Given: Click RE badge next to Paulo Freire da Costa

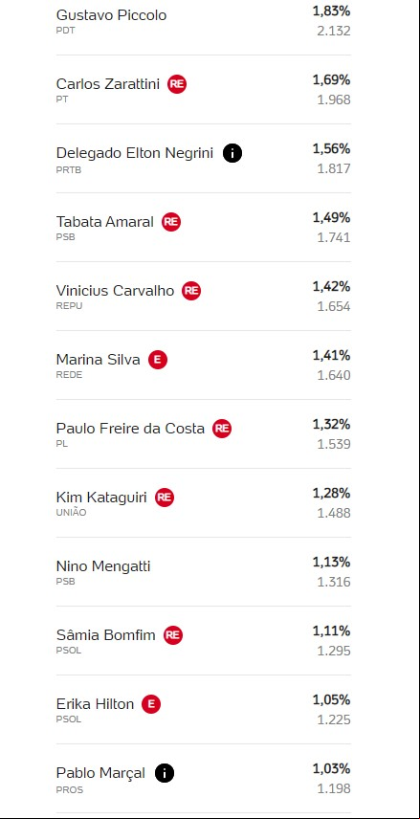Looking at the screenshot, I should coord(222,429).
